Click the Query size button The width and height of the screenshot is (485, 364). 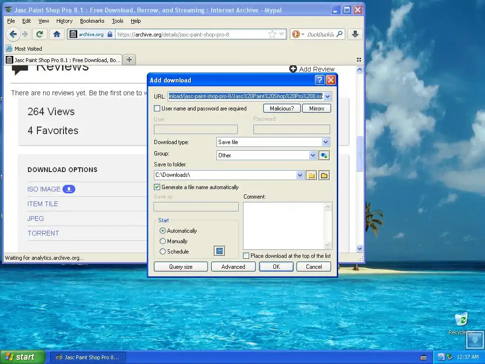[x=180, y=266]
